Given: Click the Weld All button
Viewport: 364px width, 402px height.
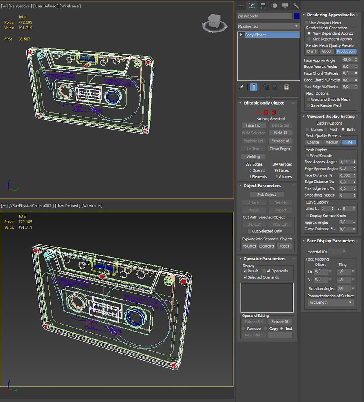Looking at the screenshot, I should [280, 133].
